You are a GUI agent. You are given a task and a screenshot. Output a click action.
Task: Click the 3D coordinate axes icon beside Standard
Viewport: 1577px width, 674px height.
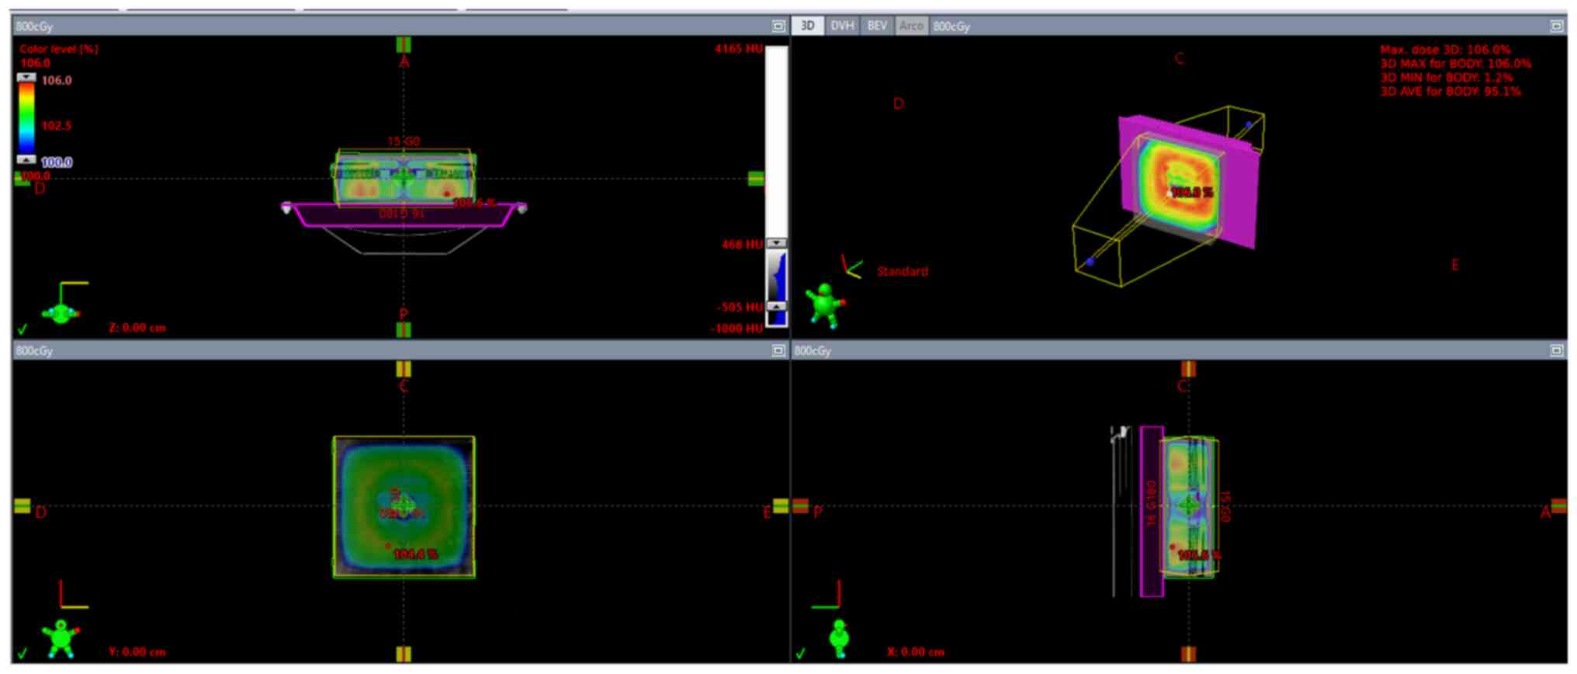(851, 266)
